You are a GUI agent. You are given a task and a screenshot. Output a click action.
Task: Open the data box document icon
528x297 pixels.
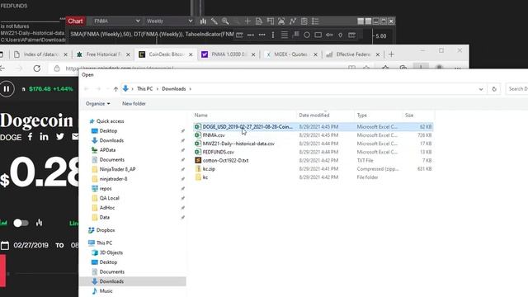[258, 21]
